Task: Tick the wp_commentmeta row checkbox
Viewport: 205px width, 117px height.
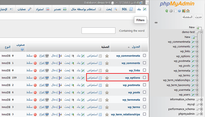Action: pyautogui.click(x=144, y=56)
